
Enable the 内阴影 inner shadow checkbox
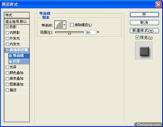tap(7, 33)
